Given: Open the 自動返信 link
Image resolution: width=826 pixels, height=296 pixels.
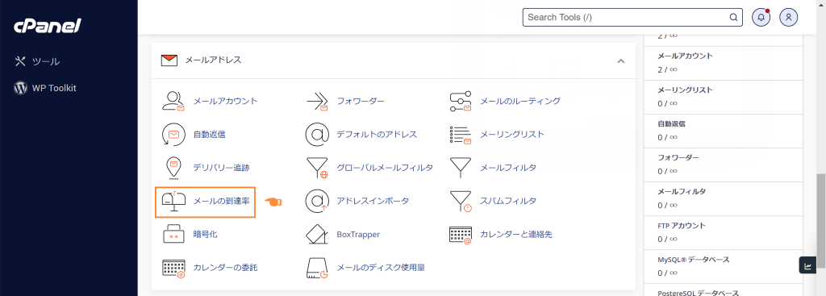Looking at the screenshot, I should point(210,135).
